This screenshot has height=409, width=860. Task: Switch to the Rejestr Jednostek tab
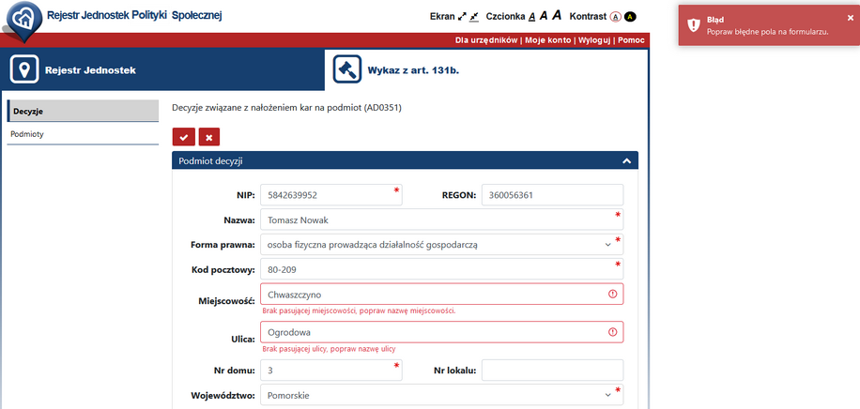point(162,69)
